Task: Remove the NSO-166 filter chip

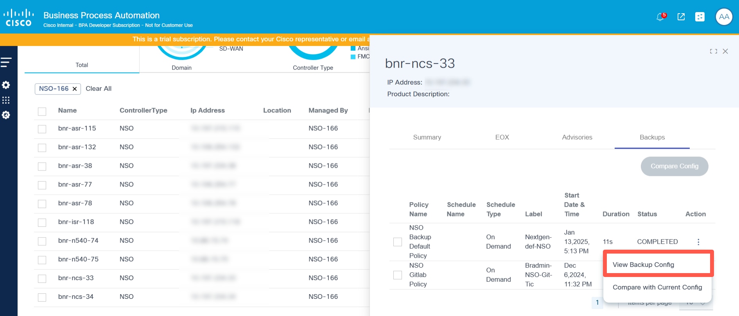Action: [x=75, y=89]
